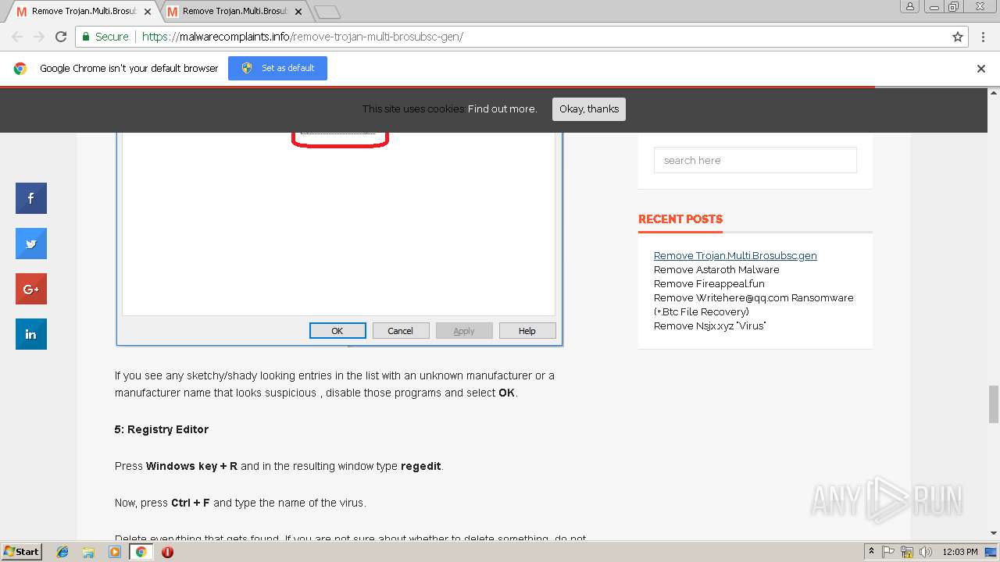Go back to previous page
This screenshot has width=1000, height=562.
pos(17,37)
